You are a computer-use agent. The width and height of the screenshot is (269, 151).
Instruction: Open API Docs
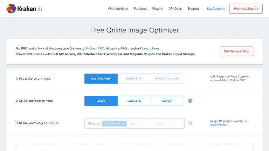point(175,9)
